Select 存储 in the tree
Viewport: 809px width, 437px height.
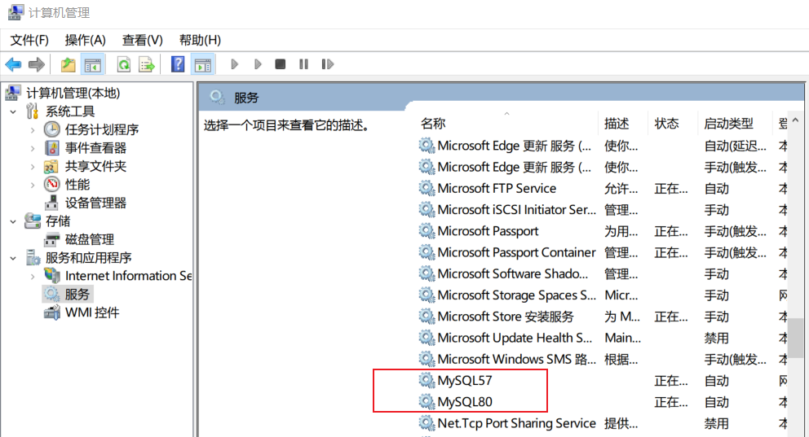pos(58,221)
